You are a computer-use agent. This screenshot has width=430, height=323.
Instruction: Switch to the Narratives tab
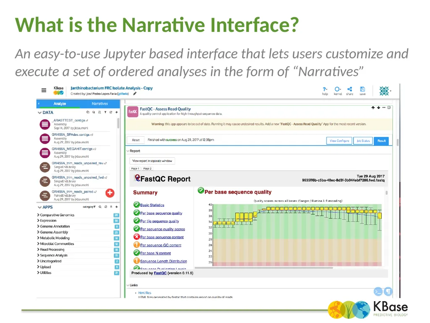(x=100, y=104)
